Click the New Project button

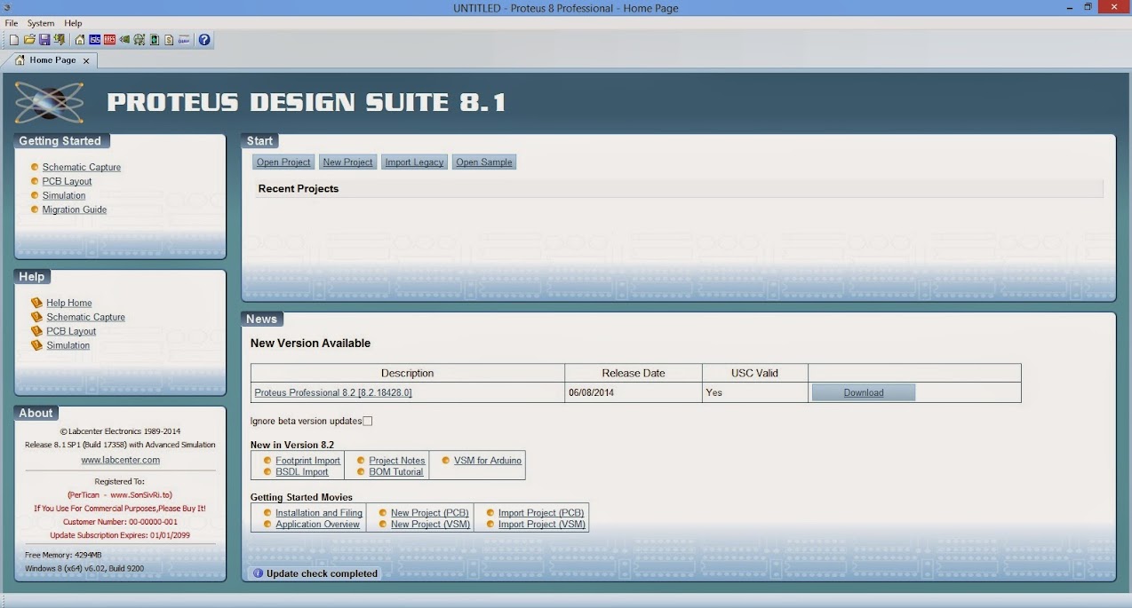tap(347, 162)
